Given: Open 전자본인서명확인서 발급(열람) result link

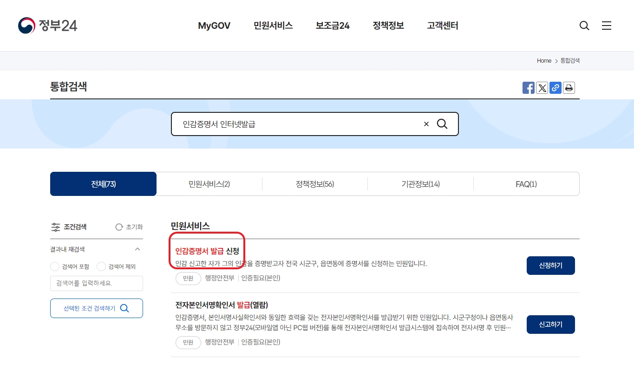Looking at the screenshot, I should [222, 305].
